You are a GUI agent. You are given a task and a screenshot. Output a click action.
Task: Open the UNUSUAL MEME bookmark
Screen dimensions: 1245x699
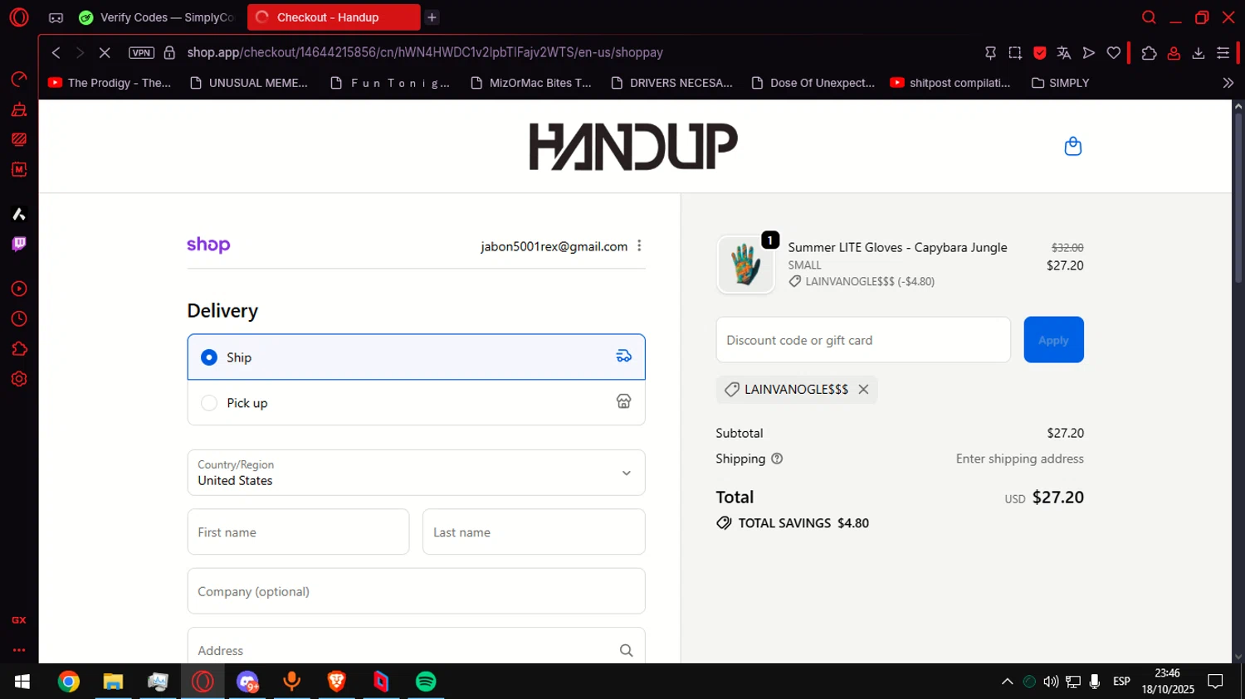249,83
